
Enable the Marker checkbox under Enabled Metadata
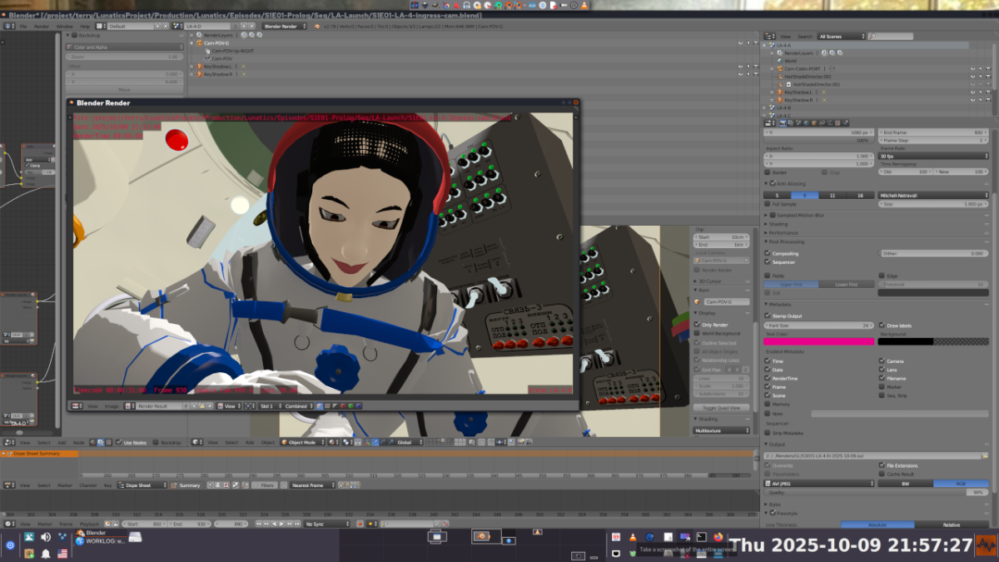click(881, 387)
